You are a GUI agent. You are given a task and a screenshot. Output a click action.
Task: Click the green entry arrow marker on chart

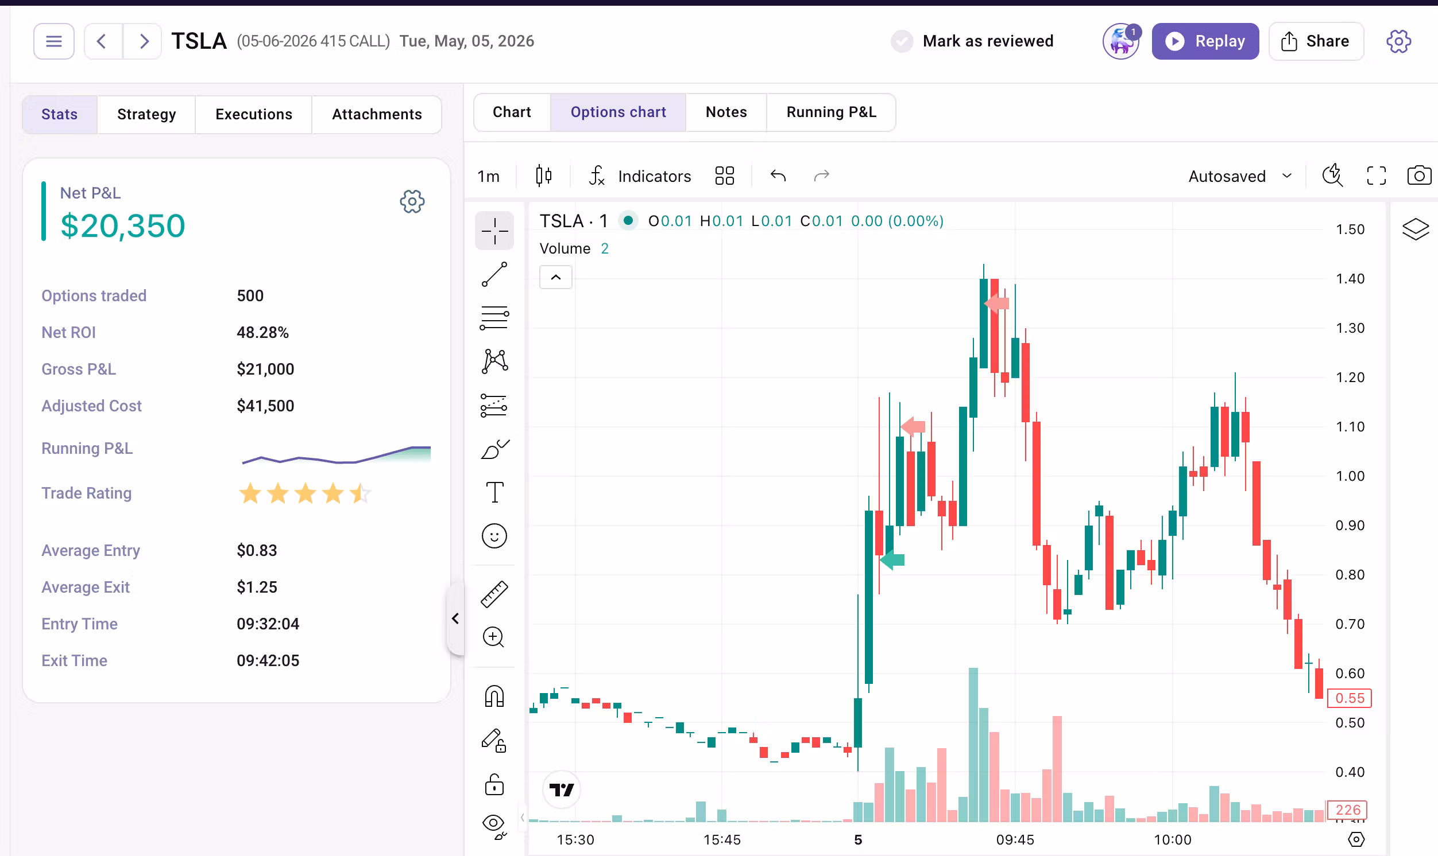pos(892,559)
